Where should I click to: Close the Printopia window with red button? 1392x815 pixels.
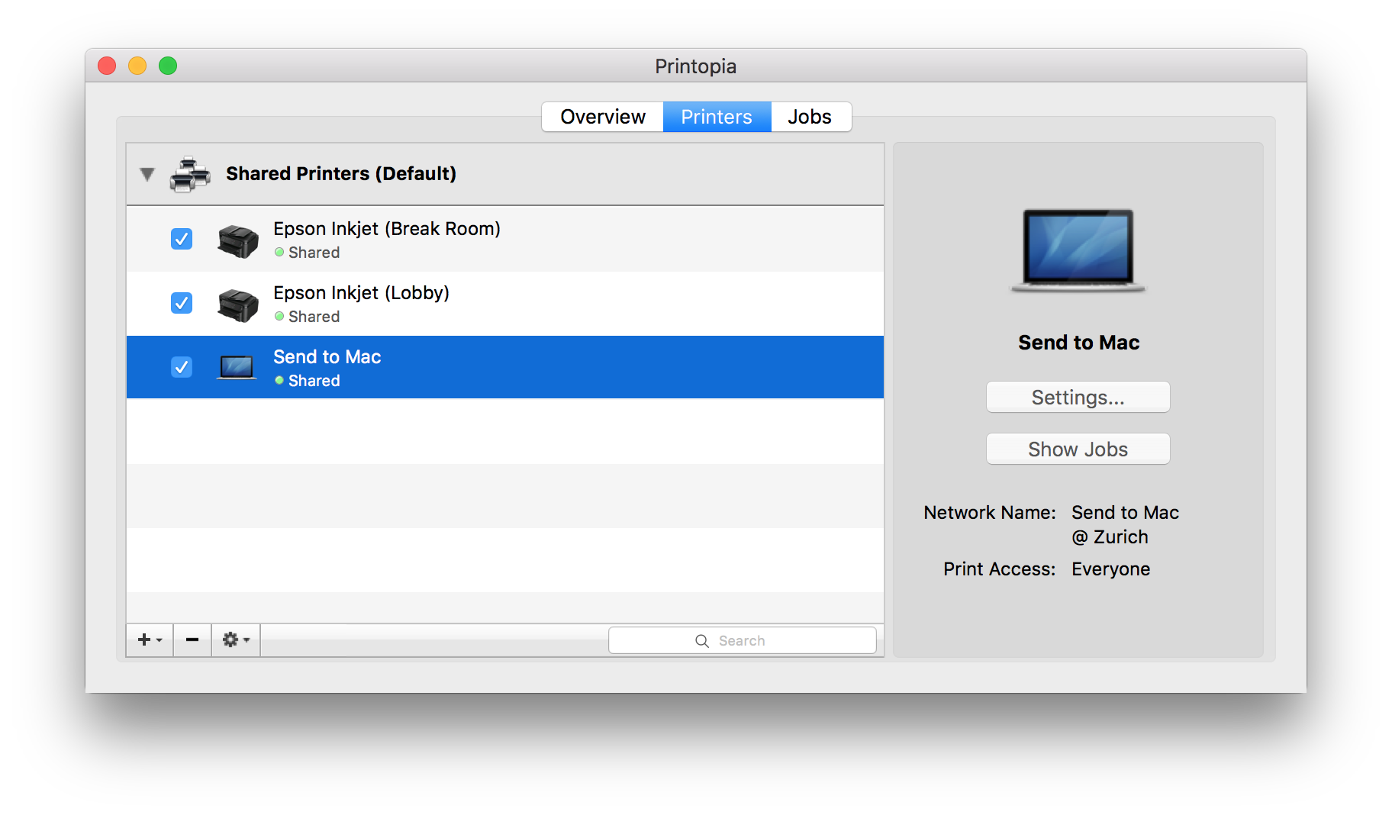(x=107, y=66)
